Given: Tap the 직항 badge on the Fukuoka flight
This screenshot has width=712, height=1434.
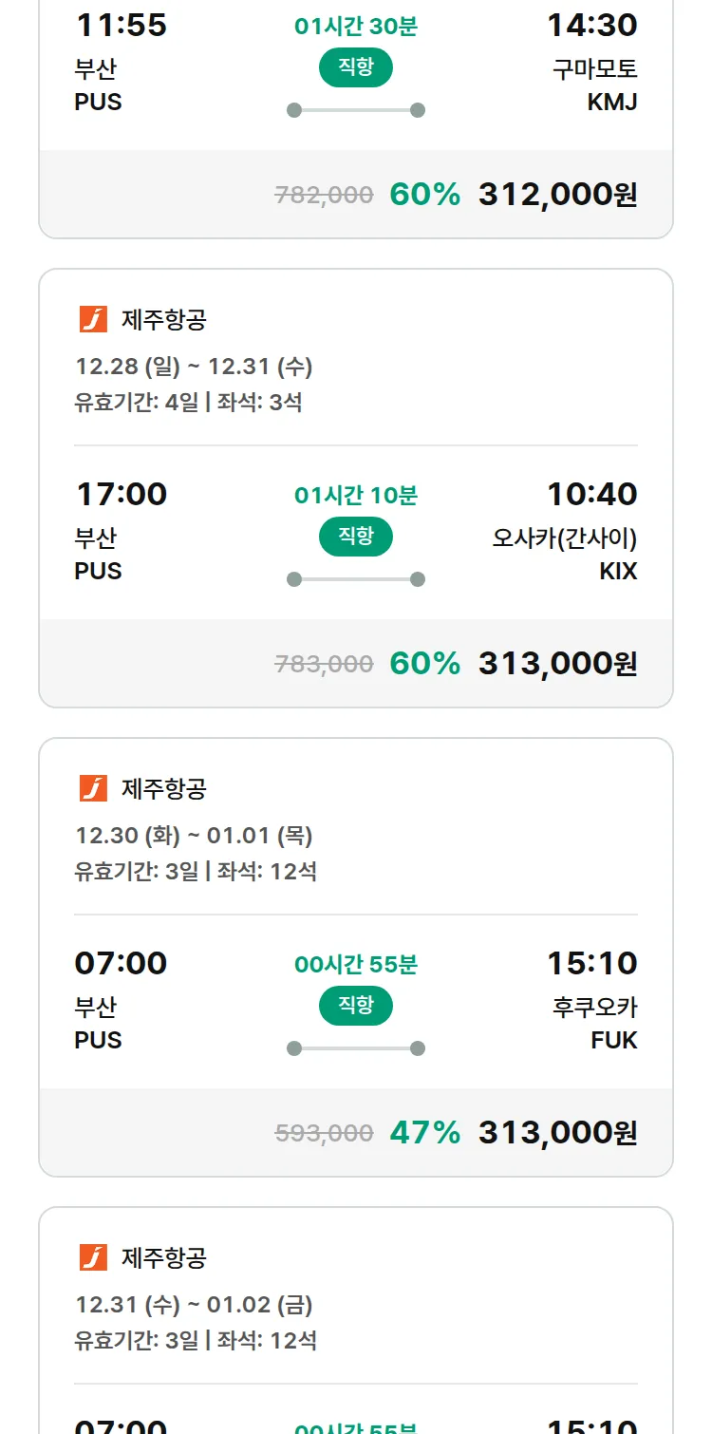Looking at the screenshot, I should (x=356, y=1006).
